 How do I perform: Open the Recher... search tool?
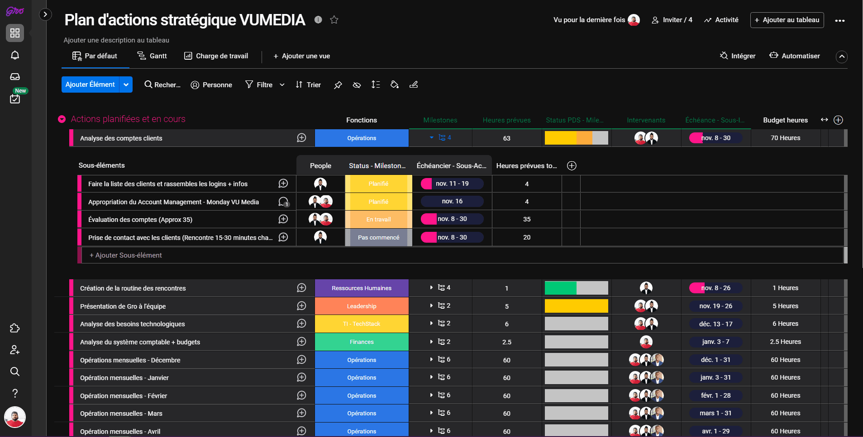pyautogui.click(x=162, y=85)
